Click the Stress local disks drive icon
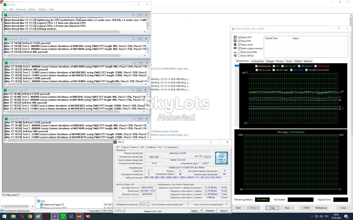Screen dimensions: 353x220 pyautogui.click(x=235, y=52)
